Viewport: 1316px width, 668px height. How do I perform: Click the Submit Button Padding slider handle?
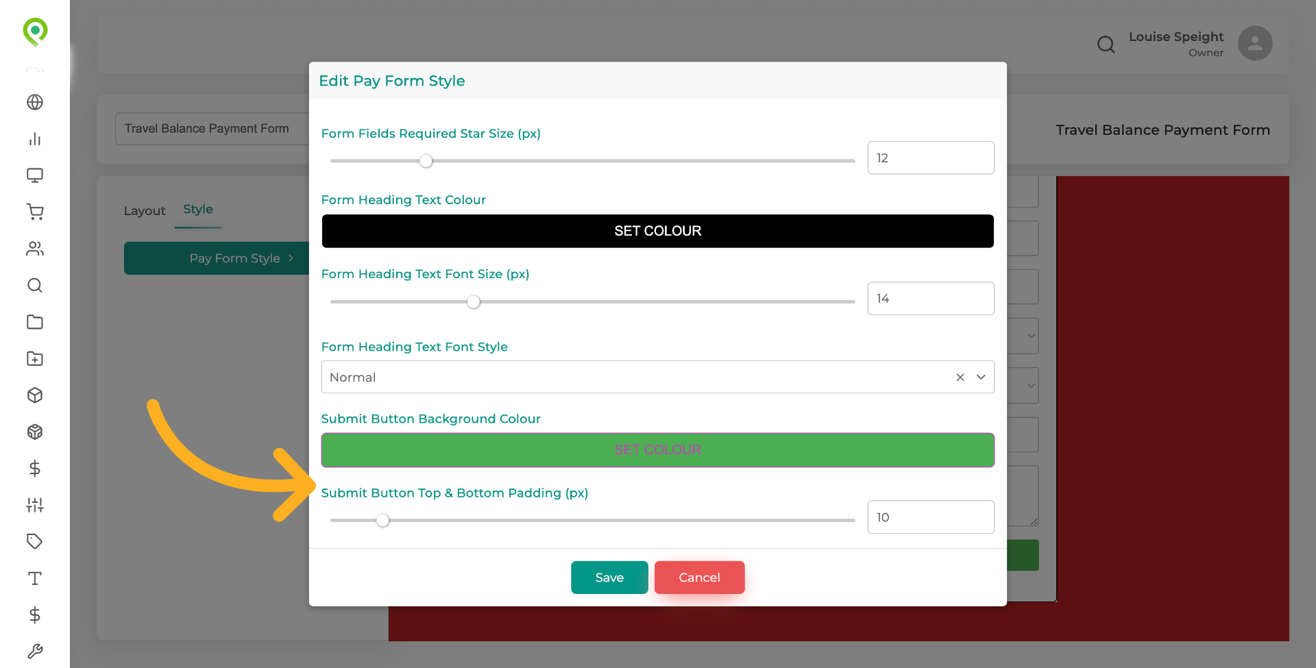(383, 521)
